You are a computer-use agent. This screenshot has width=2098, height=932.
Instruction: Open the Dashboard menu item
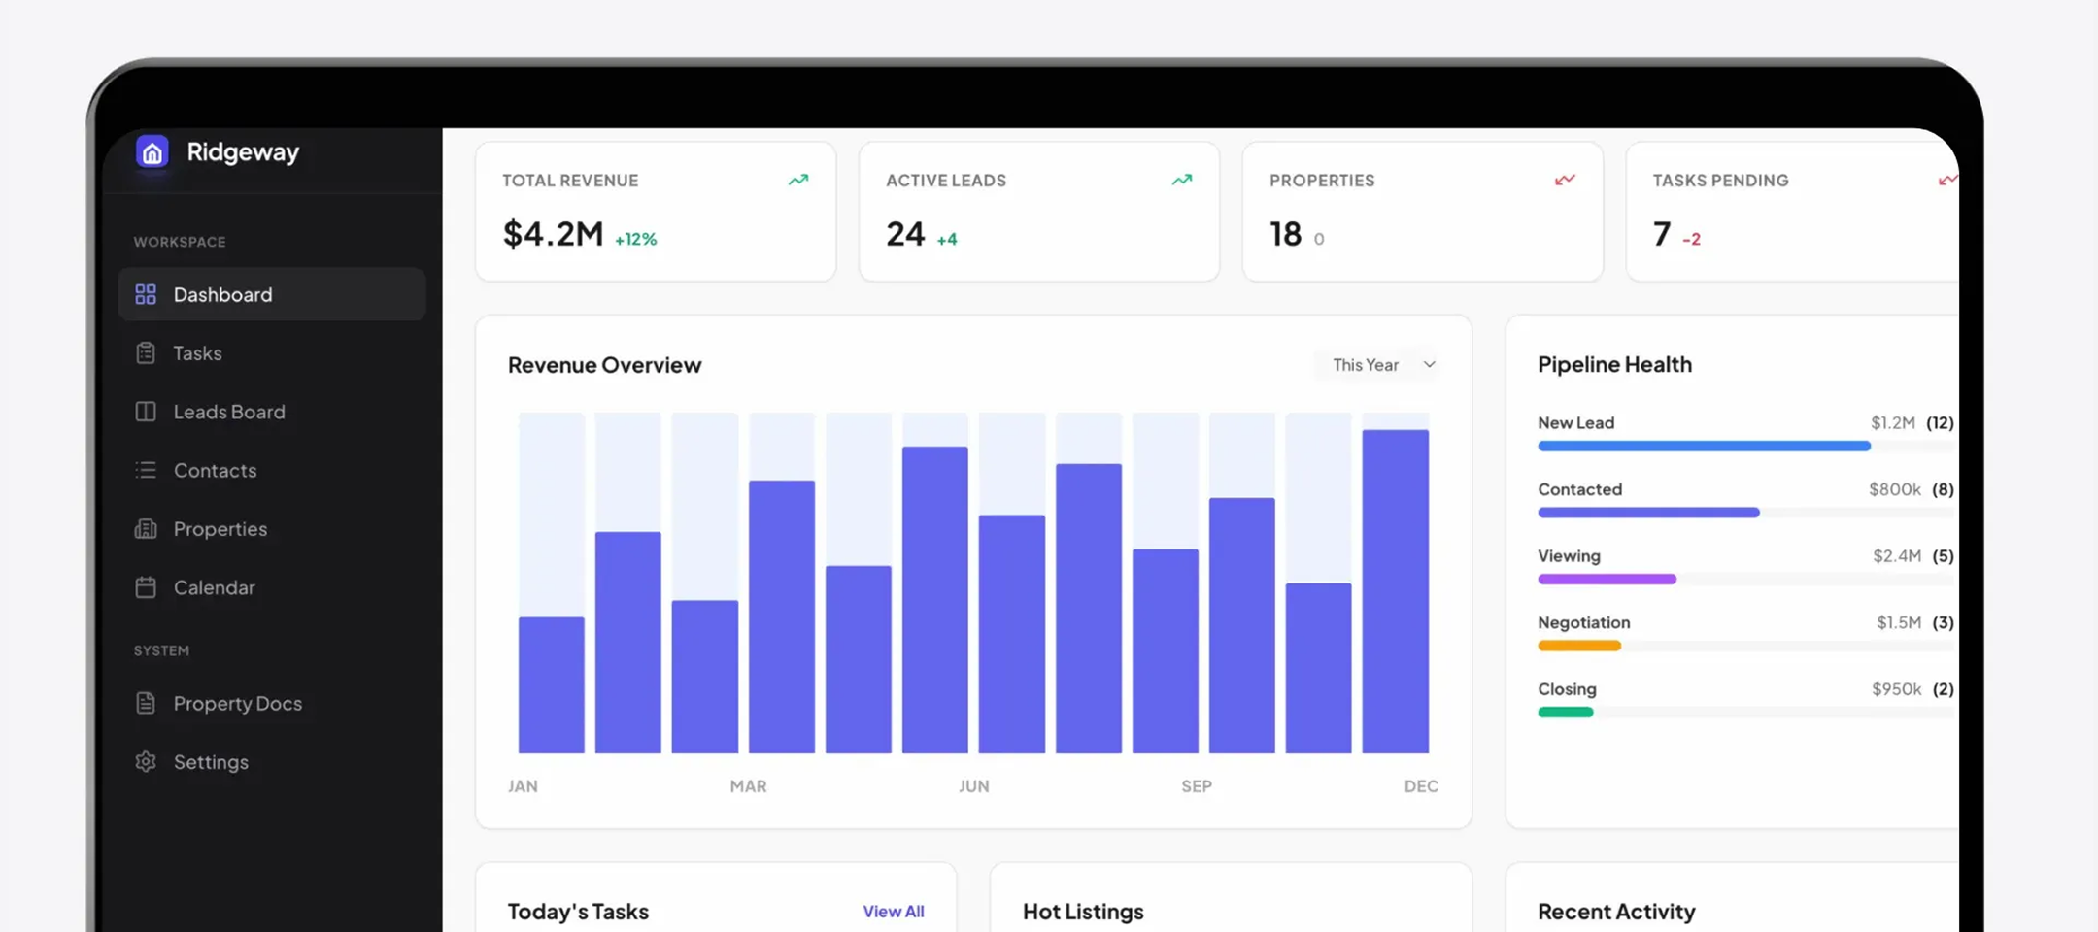[x=272, y=294]
